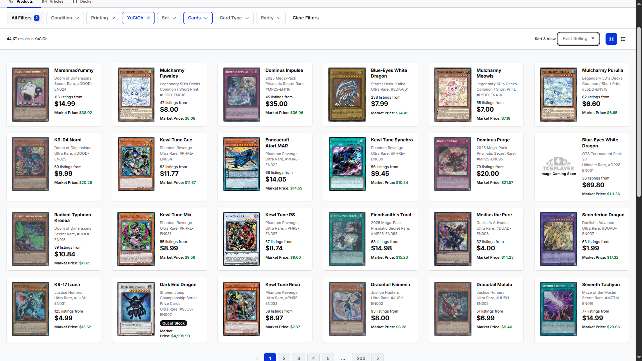Open the Decks tab icon
The width and height of the screenshot is (642, 361).
point(75,2)
